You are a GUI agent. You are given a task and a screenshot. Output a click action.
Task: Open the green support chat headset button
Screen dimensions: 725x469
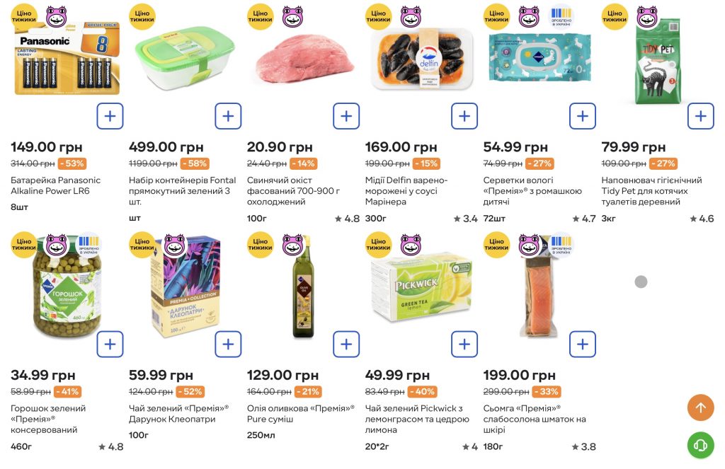point(700,445)
